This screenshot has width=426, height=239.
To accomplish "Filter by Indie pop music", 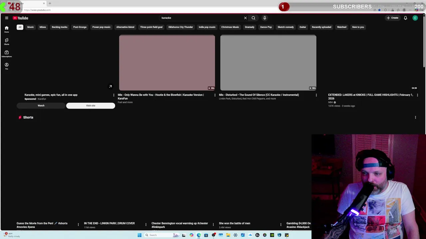I will (207, 27).
